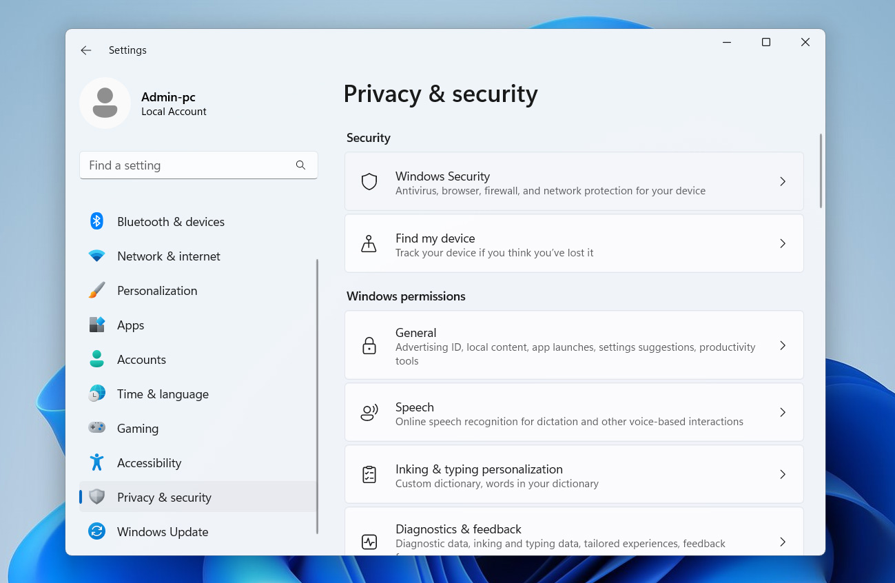Click the Local Account label
This screenshot has width=895, height=583.
tap(174, 112)
